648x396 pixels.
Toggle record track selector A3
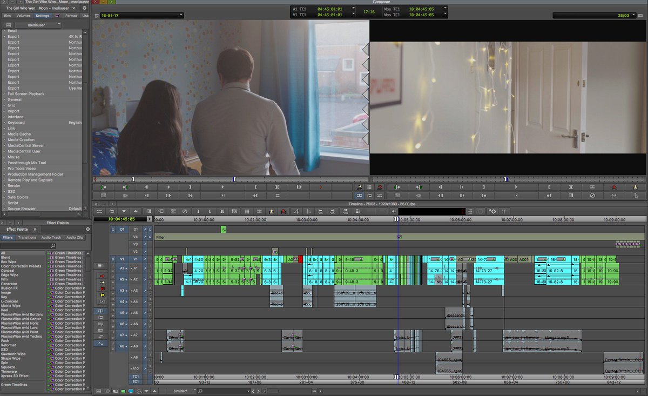coord(136,291)
